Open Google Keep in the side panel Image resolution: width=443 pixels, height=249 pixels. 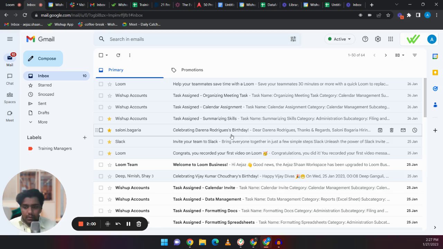435,72
